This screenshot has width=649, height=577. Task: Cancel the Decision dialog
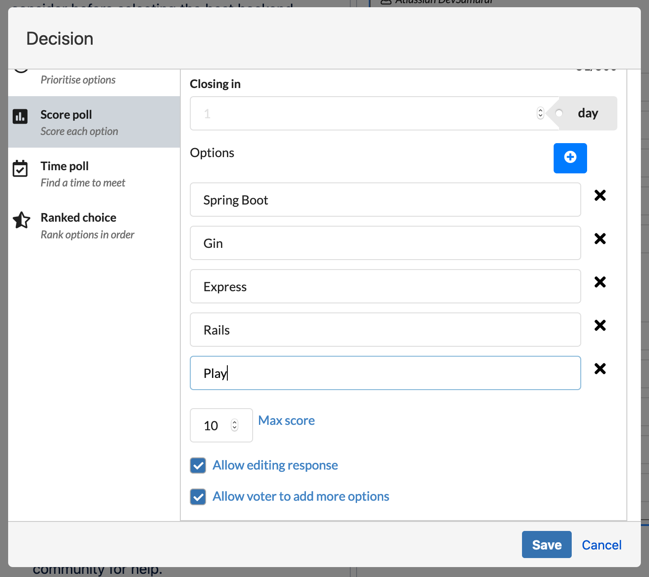click(x=601, y=545)
